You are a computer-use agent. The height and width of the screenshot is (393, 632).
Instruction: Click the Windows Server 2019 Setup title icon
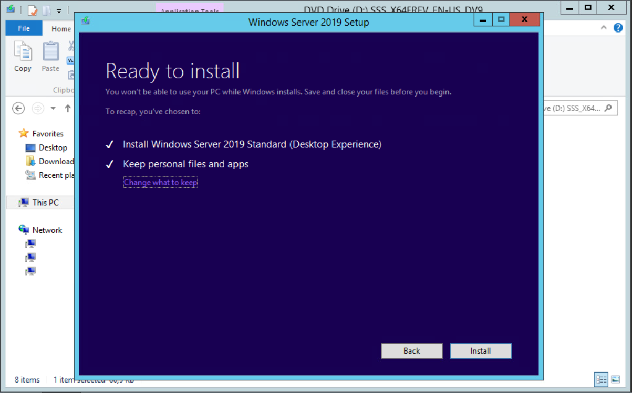click(x=86, y=21)
